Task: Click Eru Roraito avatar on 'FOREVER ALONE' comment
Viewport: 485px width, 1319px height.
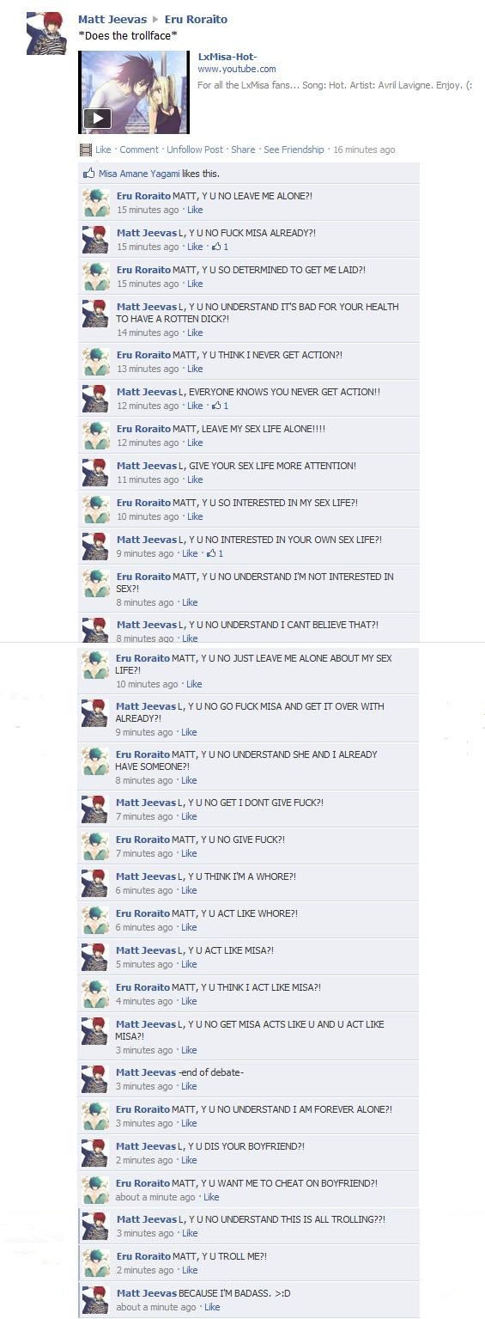Action: click(95, 1115)
